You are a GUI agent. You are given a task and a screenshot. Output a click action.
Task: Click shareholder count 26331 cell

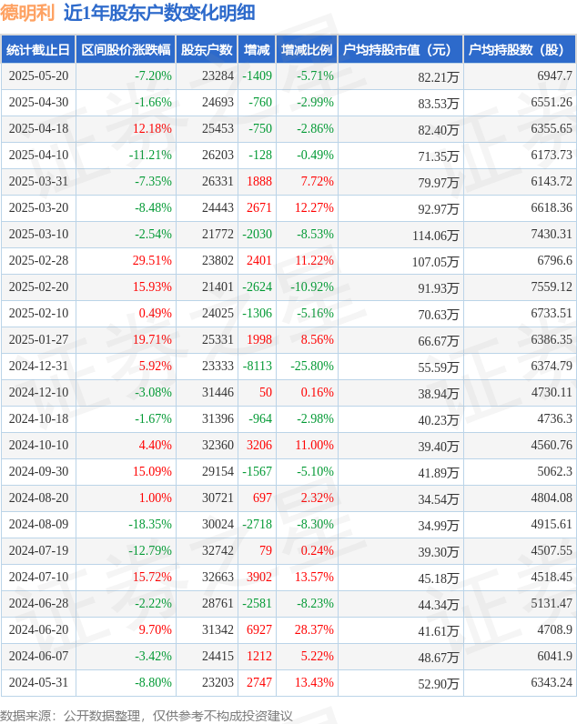click(x=218, y=181)
